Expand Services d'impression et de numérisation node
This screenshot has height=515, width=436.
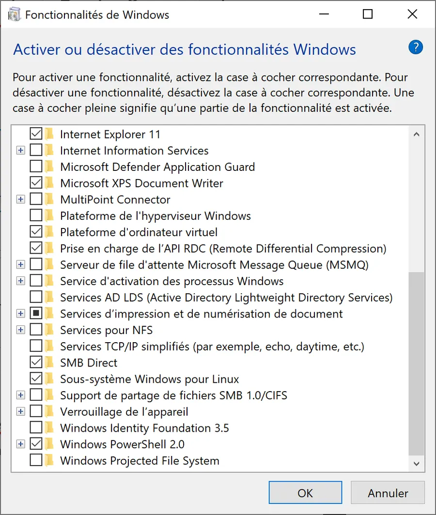21,313
